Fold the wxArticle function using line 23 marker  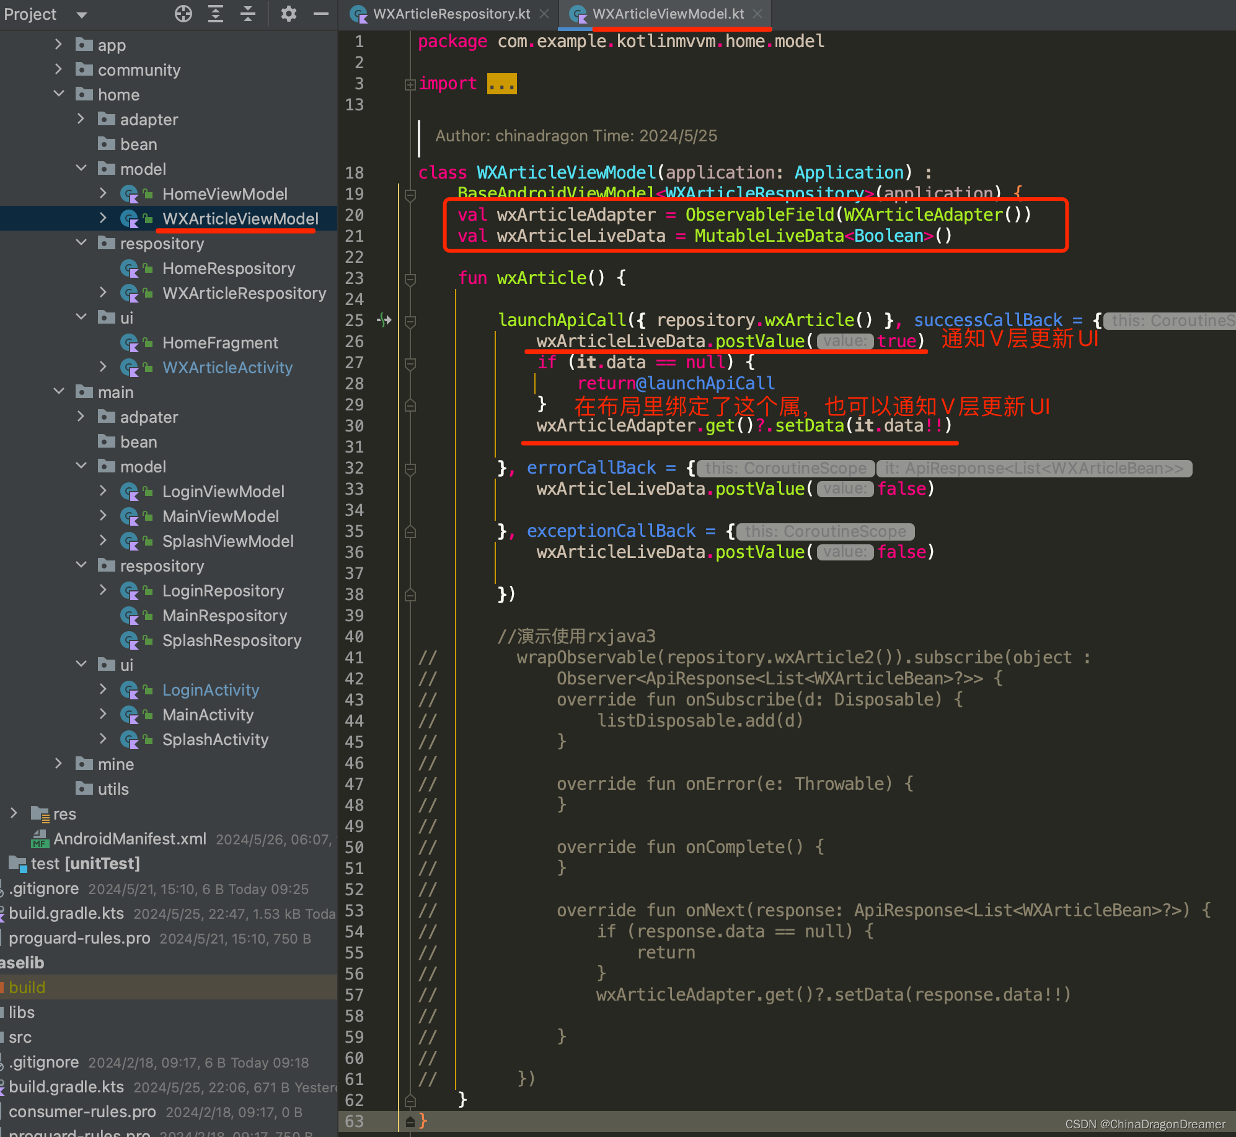pyautogui.click(x=409, y=278)
